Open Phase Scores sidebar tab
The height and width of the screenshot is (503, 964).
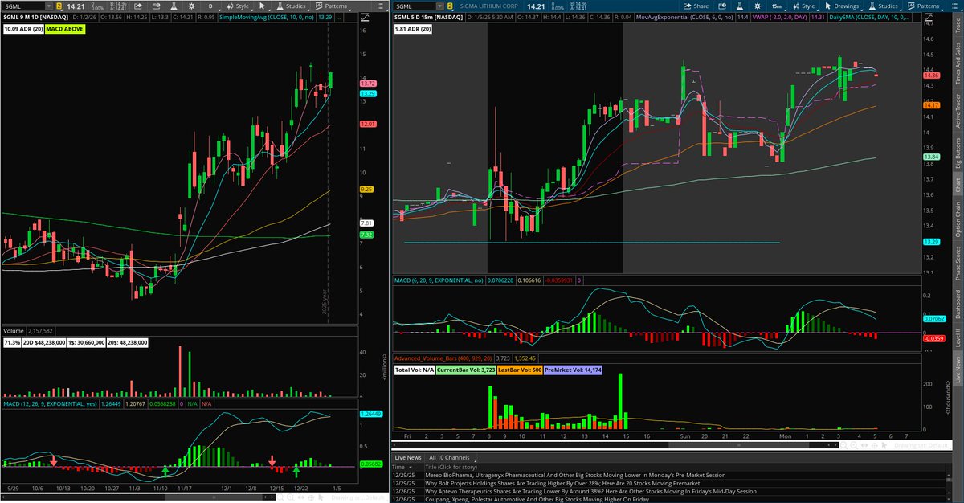(956, 262)
